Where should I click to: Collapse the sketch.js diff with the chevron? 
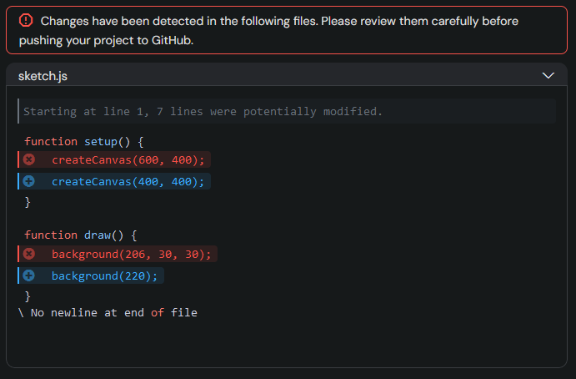coord(548,75)
